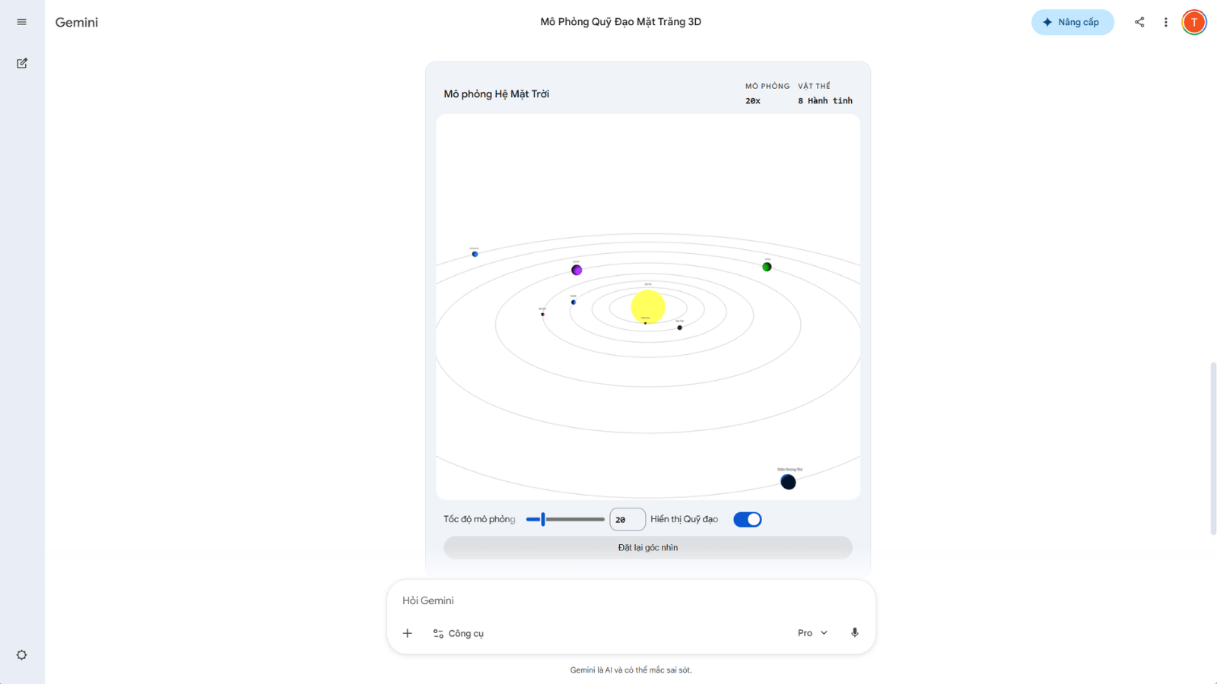Click the Nâng cấp upgrade button

(1072, 22)
